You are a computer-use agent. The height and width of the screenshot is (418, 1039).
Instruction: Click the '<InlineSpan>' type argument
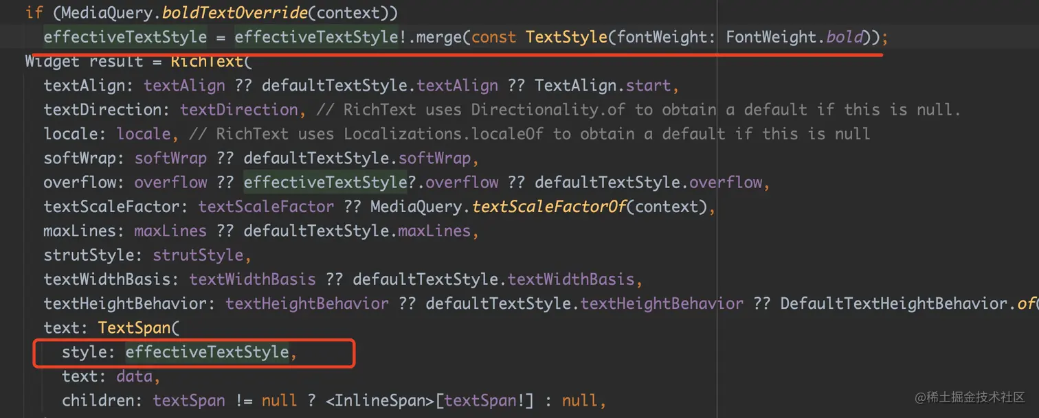pos(381,400)
